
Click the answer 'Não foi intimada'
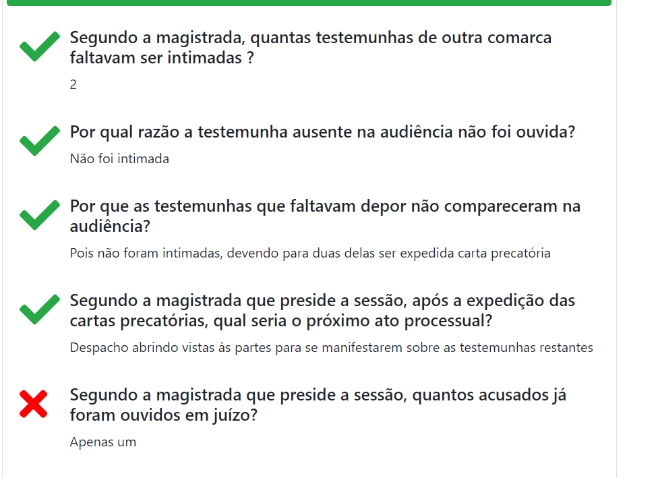coord(119,159)
